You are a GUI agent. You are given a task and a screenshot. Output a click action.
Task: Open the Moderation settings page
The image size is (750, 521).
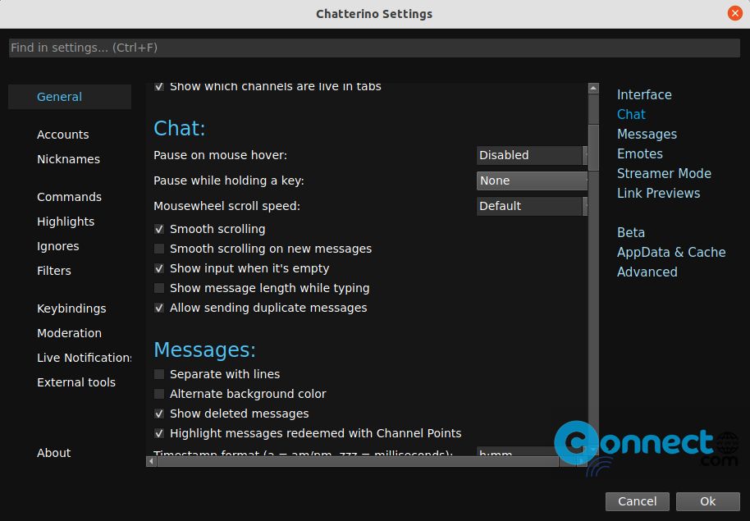(x=70, y=333)
